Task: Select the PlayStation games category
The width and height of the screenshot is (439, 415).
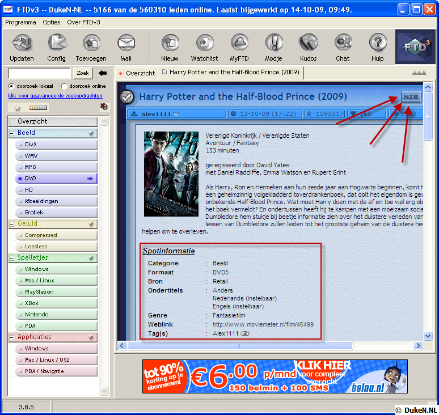Action: [56, 292]
